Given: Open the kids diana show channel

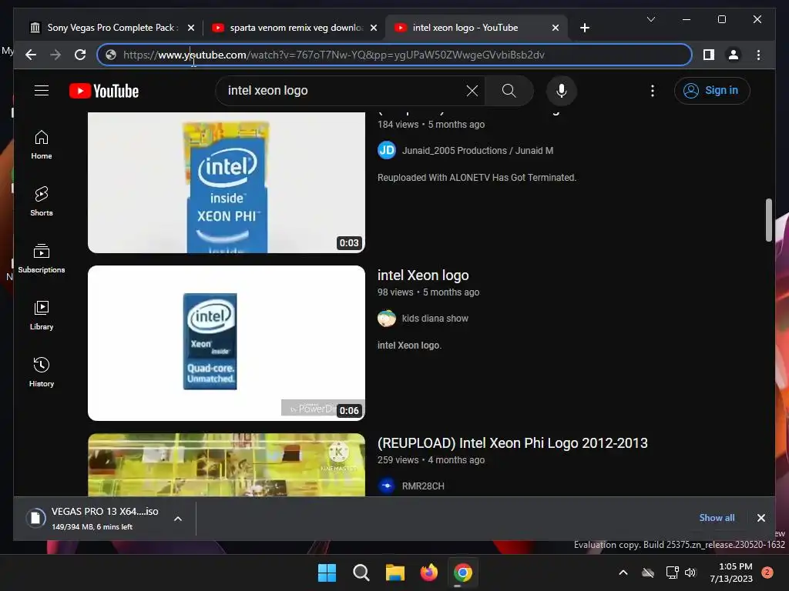Looking at the screenshot, I should [x=435, y=319].
